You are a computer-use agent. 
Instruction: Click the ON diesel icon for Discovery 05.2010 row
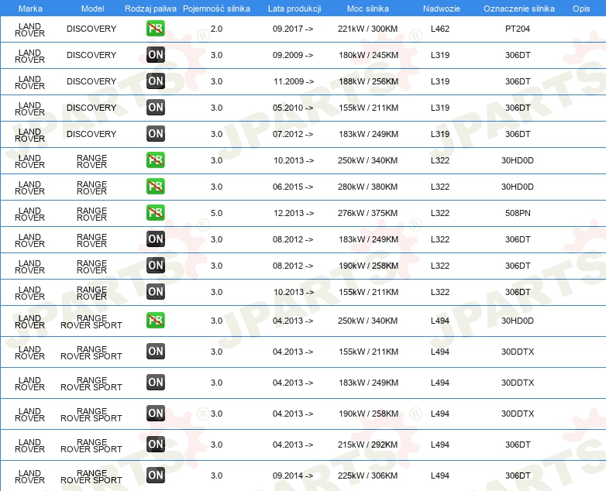155,108
